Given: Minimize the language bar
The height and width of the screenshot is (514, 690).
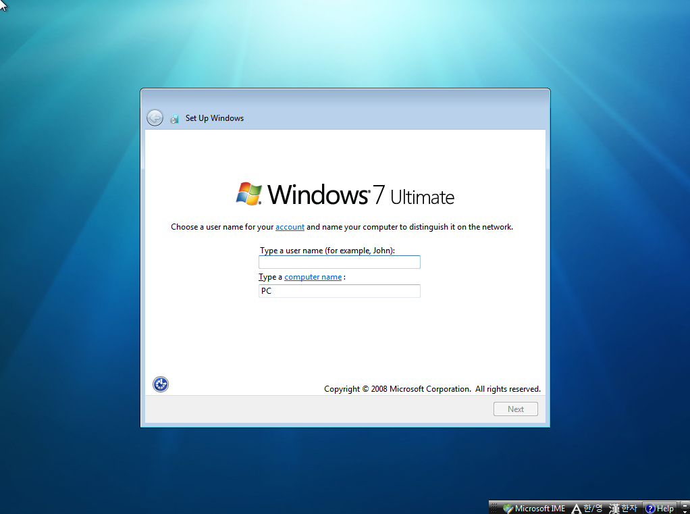Looking at the screenshot, I should (x=684, y=506).
